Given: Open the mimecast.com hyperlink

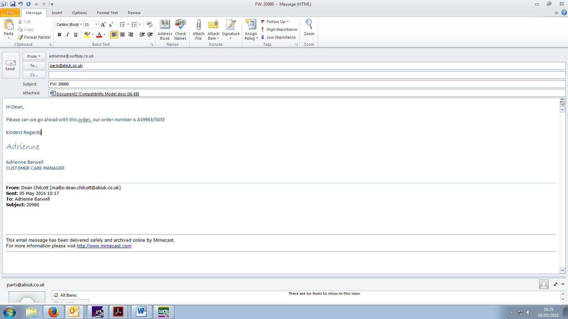Looking at the screenshot, I should coord(104,246).
